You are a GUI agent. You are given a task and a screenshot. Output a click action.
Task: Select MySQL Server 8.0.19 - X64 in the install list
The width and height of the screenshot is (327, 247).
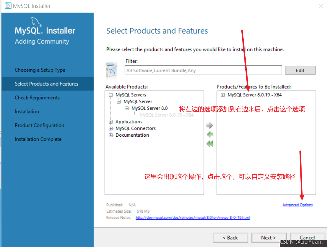tap(255, 95)
